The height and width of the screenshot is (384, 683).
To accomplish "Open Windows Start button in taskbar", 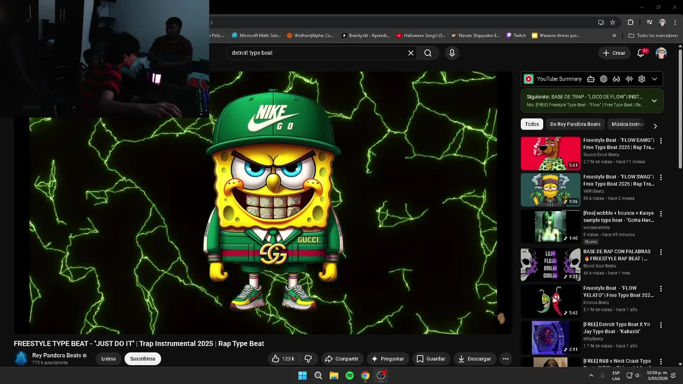I will [x=303, y=375].
